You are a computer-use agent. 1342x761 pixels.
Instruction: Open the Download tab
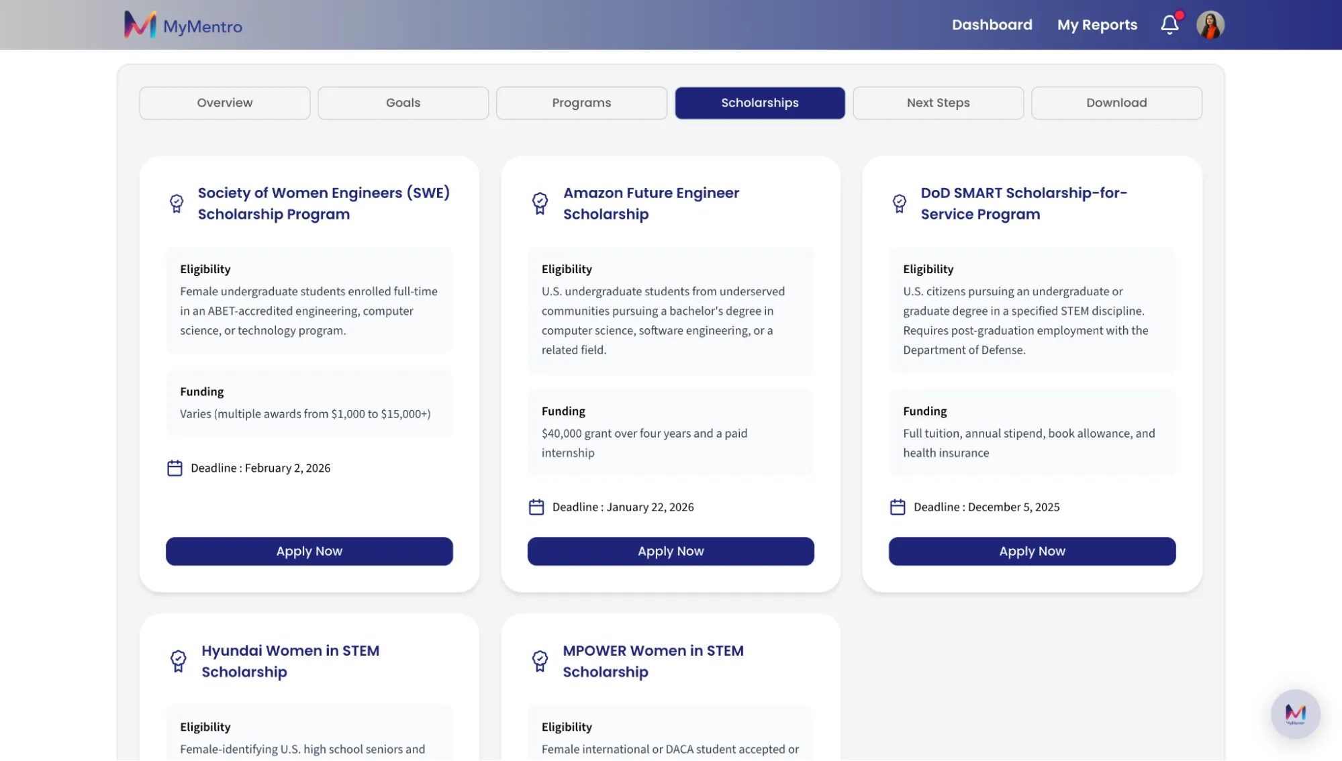pyautogui.click(x=1116, y=103)
